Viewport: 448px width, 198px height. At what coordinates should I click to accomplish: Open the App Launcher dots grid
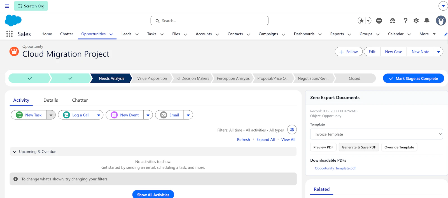point(10,34)
